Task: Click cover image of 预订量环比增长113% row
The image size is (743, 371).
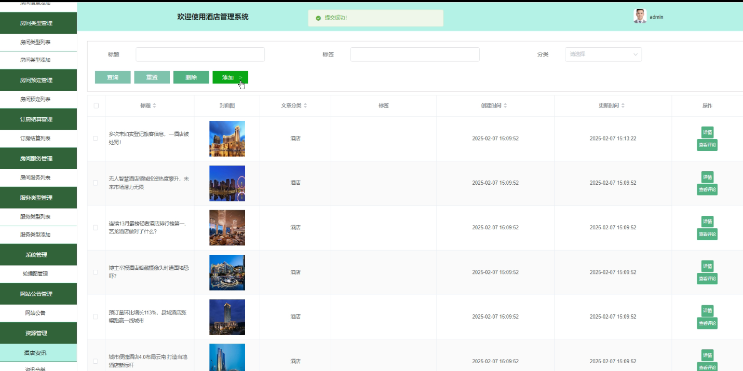Action: (227, 317)
